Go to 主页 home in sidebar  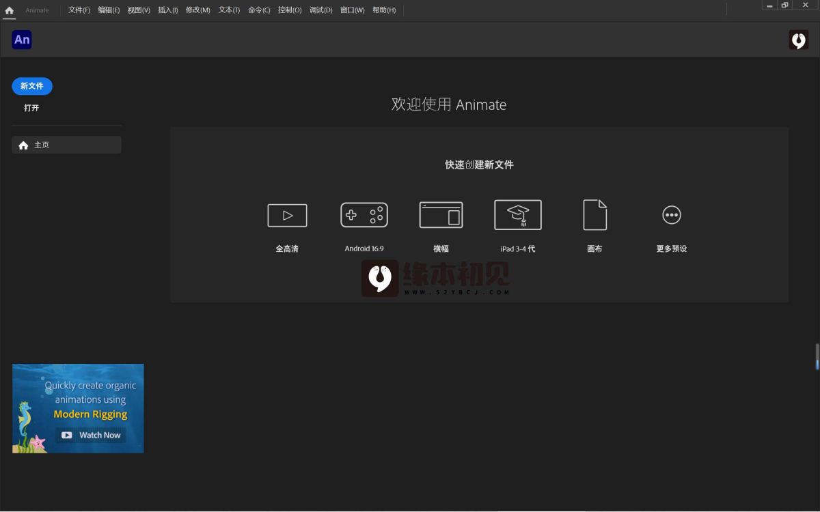(66, 145)
